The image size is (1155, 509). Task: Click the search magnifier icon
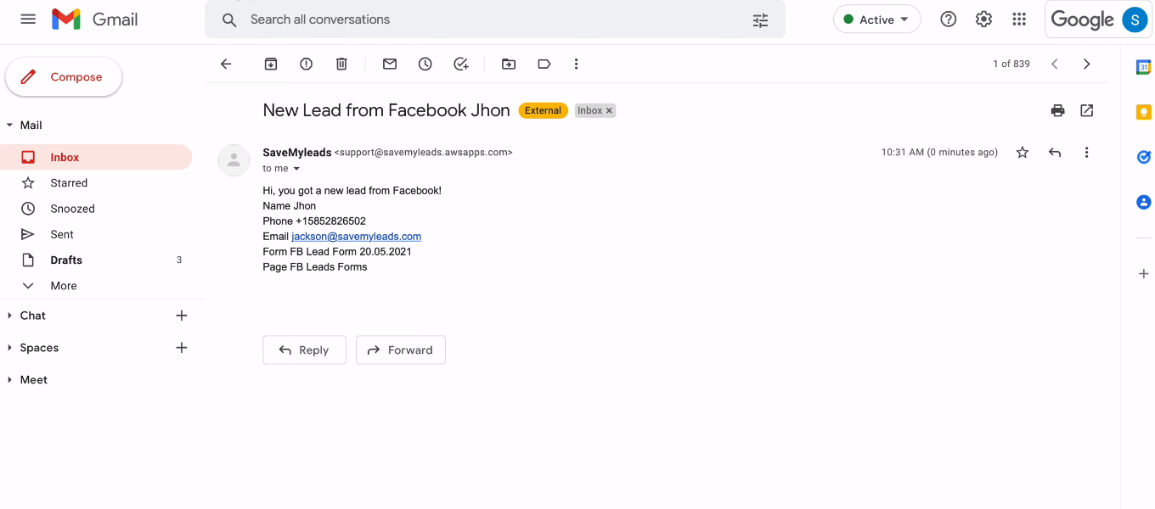229,20
